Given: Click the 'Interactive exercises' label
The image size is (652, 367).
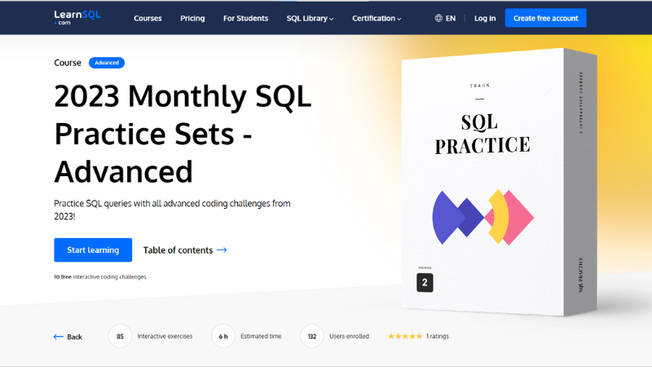Looking at the screenshot, I should coord(165,336).
